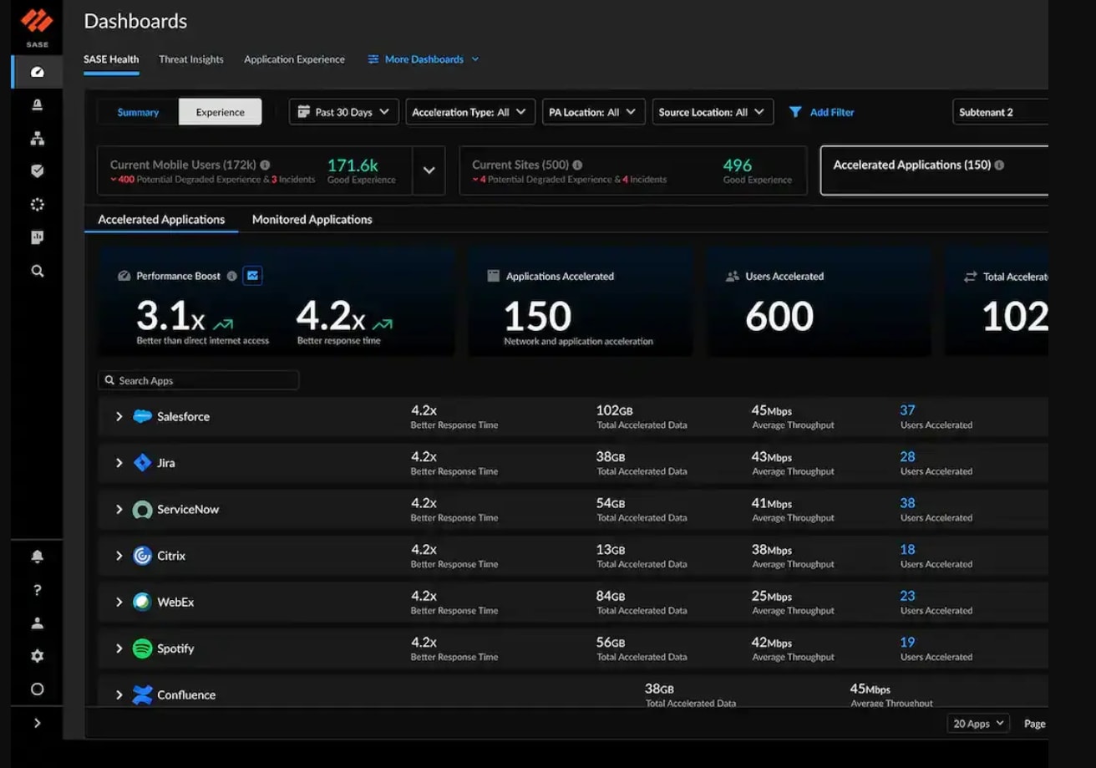Expand the Citrix row
Viewport: 1096px width, 768px height.
119,556
